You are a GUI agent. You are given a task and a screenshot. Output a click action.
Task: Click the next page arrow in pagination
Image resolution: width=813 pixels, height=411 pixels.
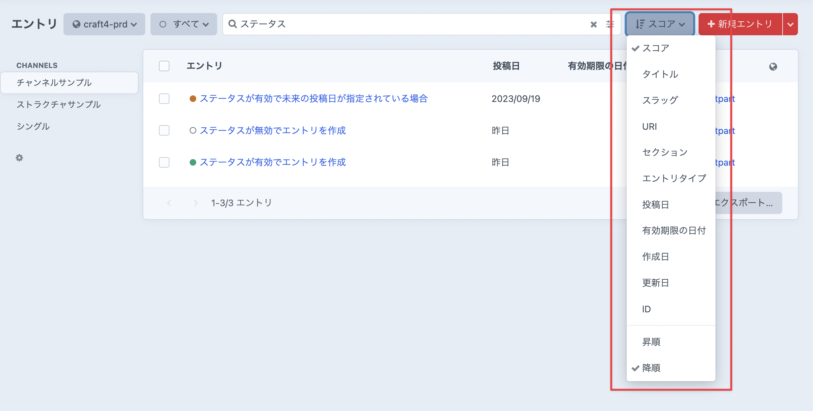click(x=196, y=203)
